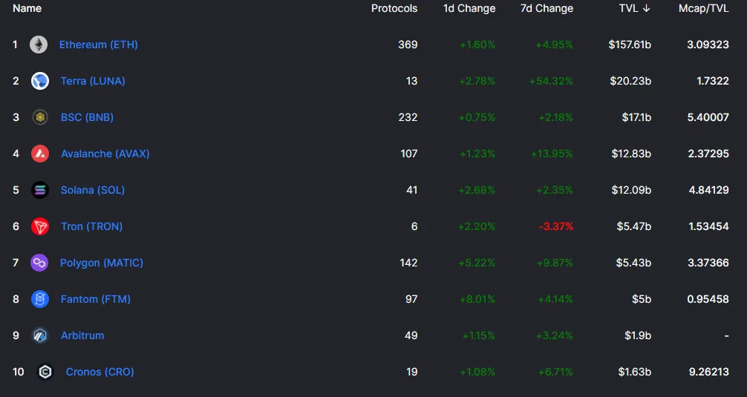The width and height of the screenshot is (747, 397).
Task: Click the Solana logo icon
Action: pos(40,191)
